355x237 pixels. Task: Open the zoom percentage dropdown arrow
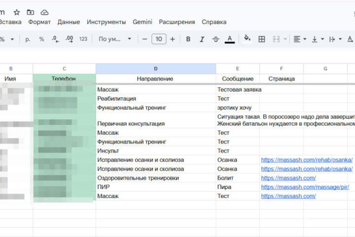[12, 39]
